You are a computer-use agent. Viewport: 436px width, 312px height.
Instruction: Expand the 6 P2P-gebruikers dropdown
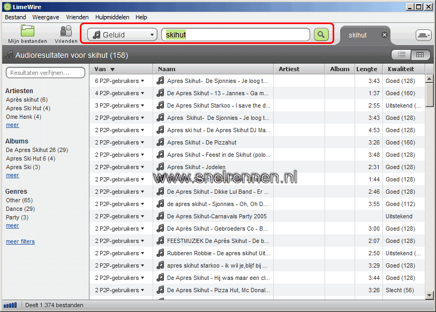click(142, 81)
